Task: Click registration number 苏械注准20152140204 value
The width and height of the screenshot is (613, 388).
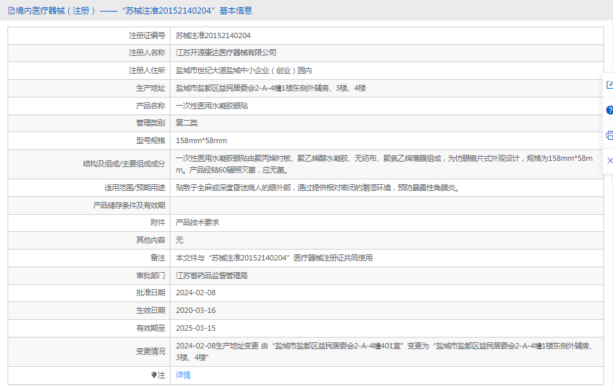Action: click(213, 35)
